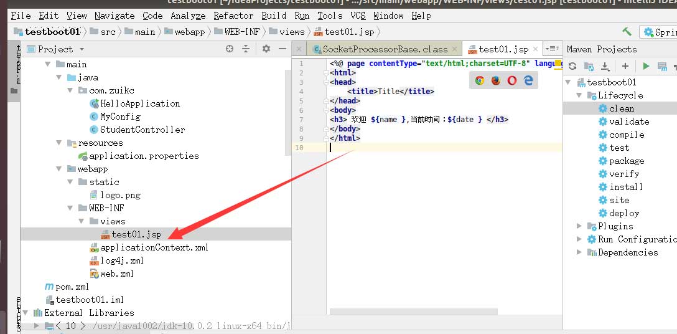677x334 pixels.
Task: Collapse the Maven Lifecycle node
Action: (579, 95)
